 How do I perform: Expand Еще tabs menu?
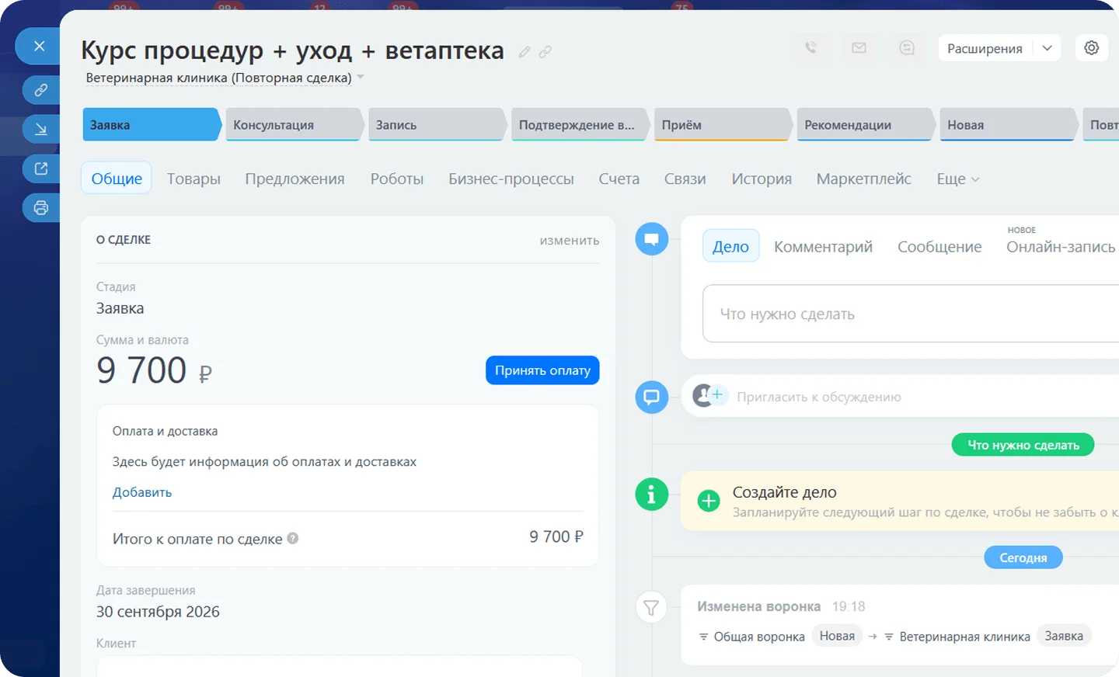pos(958,179)
